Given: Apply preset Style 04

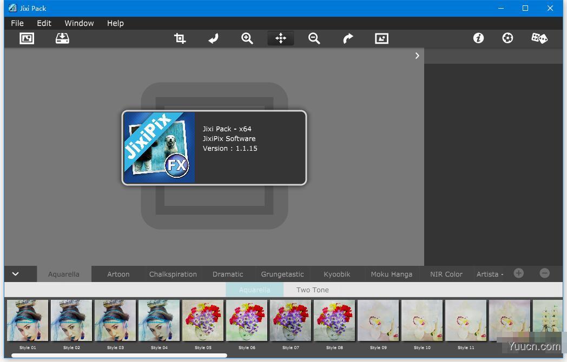Looking at the screenshot, I should pyautogui.click(x=159, y=320).
